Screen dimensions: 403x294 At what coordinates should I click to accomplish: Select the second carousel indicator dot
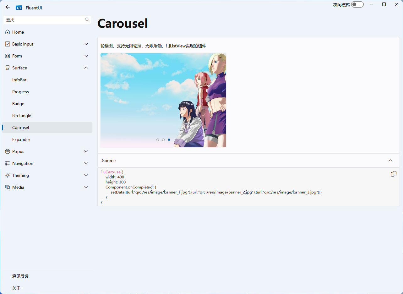[x=163, y=140]
